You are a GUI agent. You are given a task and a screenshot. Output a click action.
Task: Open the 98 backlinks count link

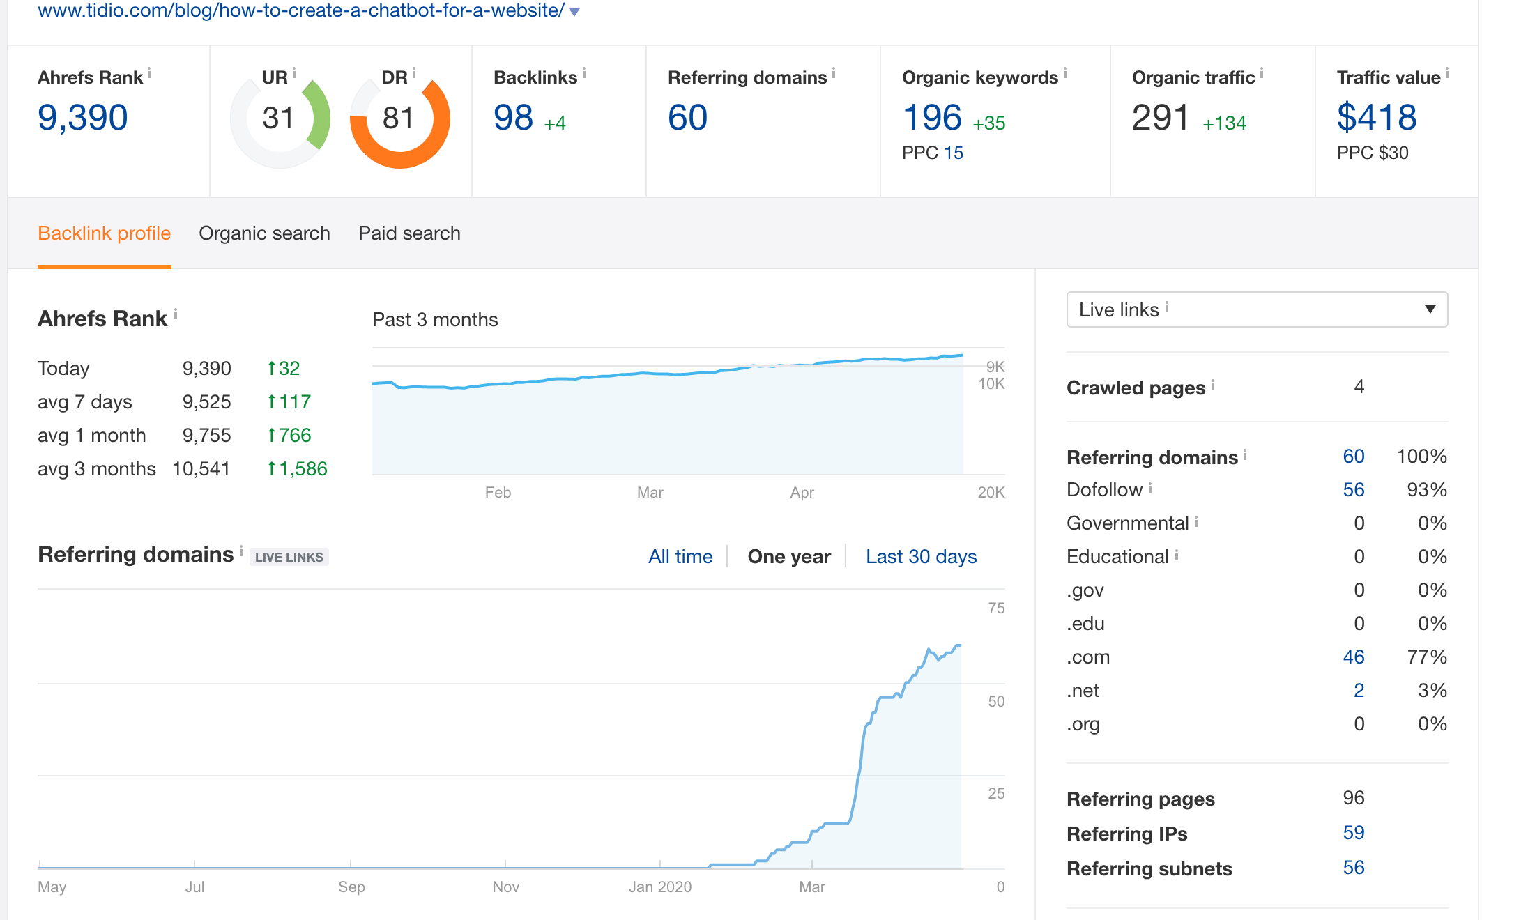[513, 118]
